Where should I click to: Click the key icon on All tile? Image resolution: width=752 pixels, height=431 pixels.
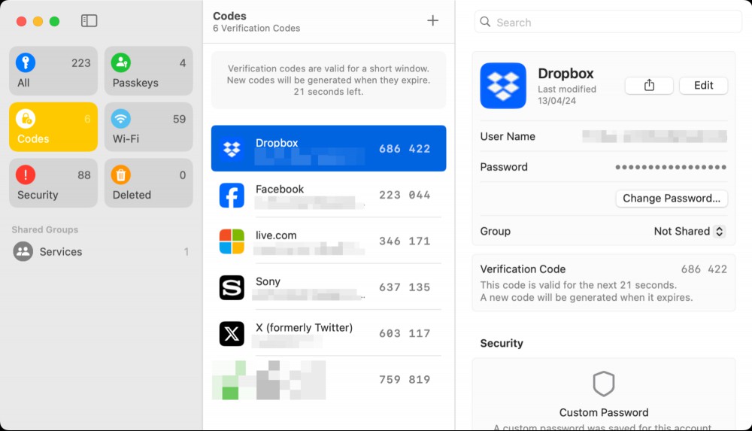[26, 62]
